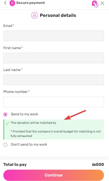The width and height of the screenshot is (109, 181).
Task: Focus the First name text field
Action: (54, 58)
